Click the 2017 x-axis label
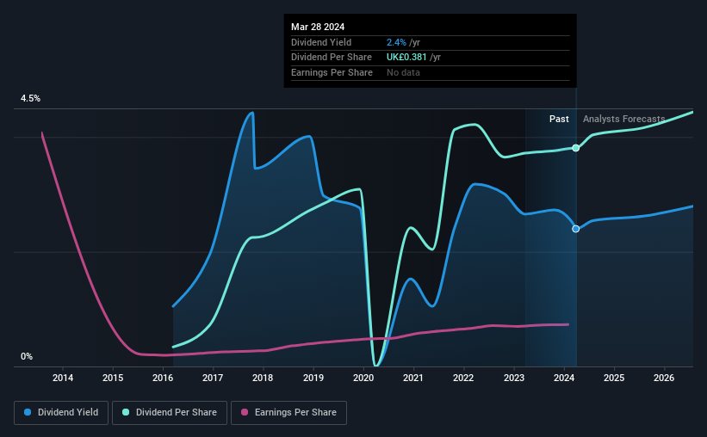The height and width of the screenshot is (437, 707). click(x=213, y=378)
